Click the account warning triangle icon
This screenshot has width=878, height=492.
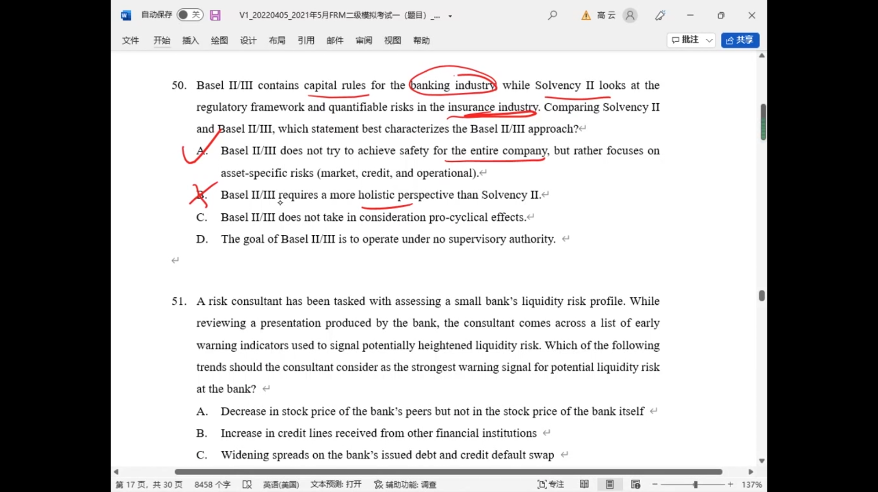pos(586,16)
